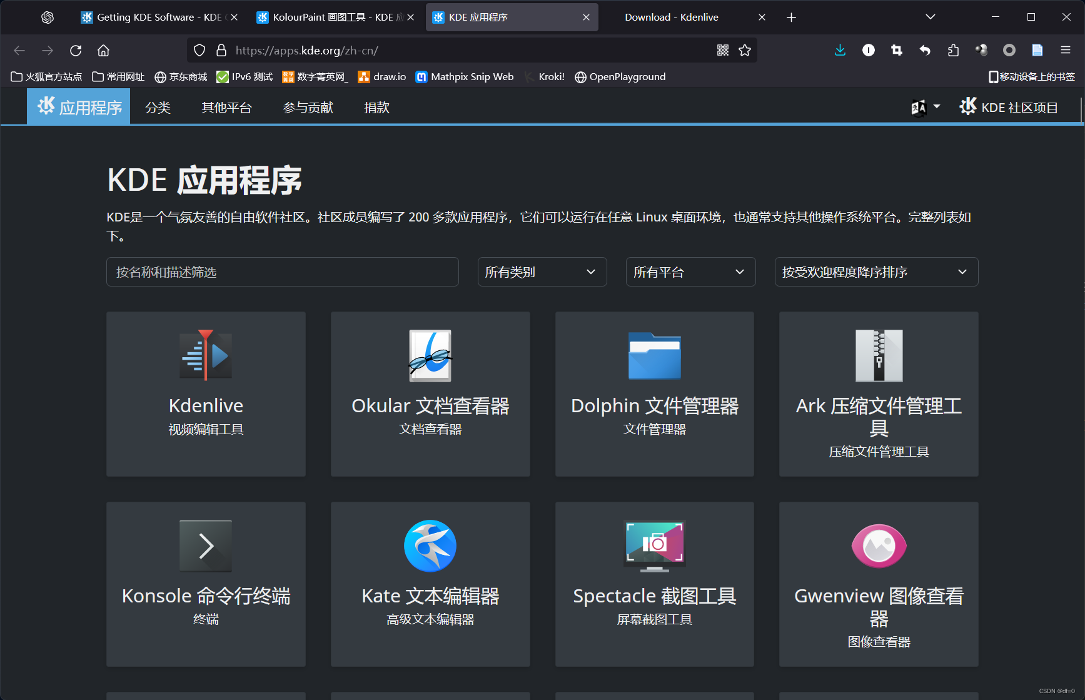Click the 按名称和描述筛选 search field
This screenshot has height=700, width=1085.
[282, 271]
